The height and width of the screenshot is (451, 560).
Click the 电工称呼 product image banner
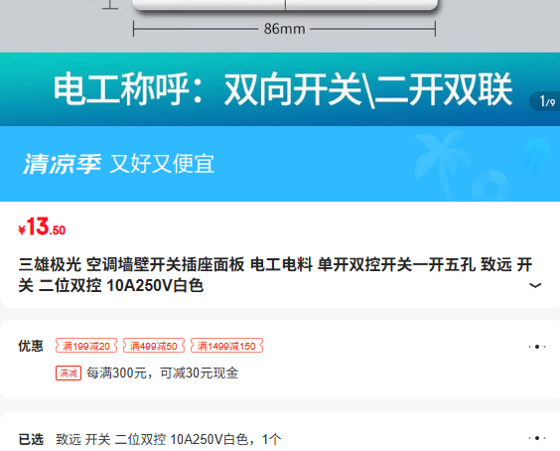(x=280, y=89)
